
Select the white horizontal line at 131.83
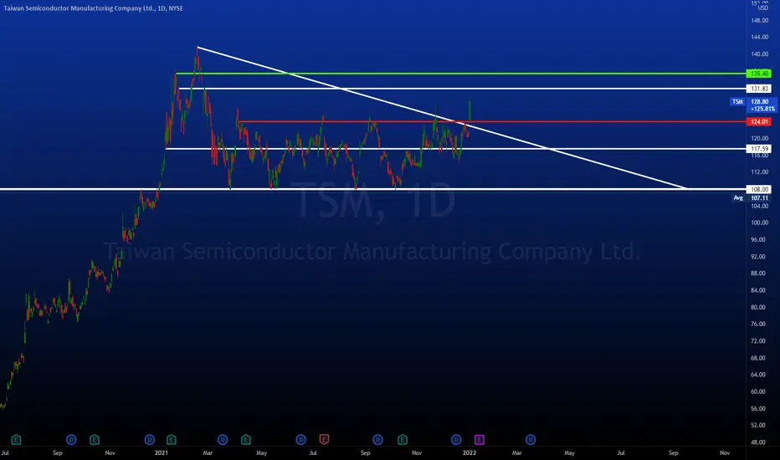[463, 89]
